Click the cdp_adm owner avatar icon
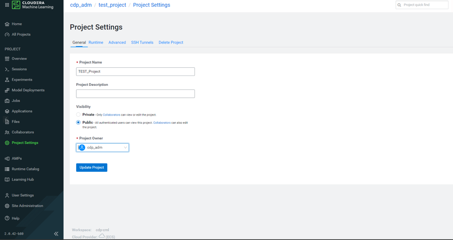 tap(82, 147)
